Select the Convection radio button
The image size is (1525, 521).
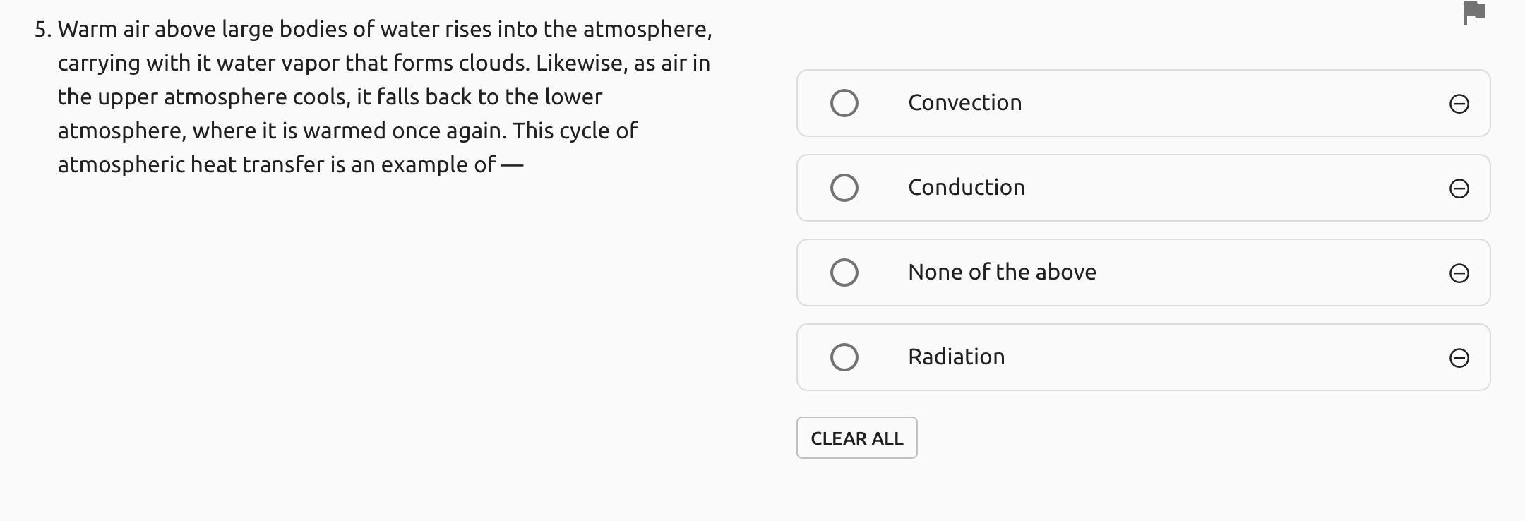click(844, 103)
